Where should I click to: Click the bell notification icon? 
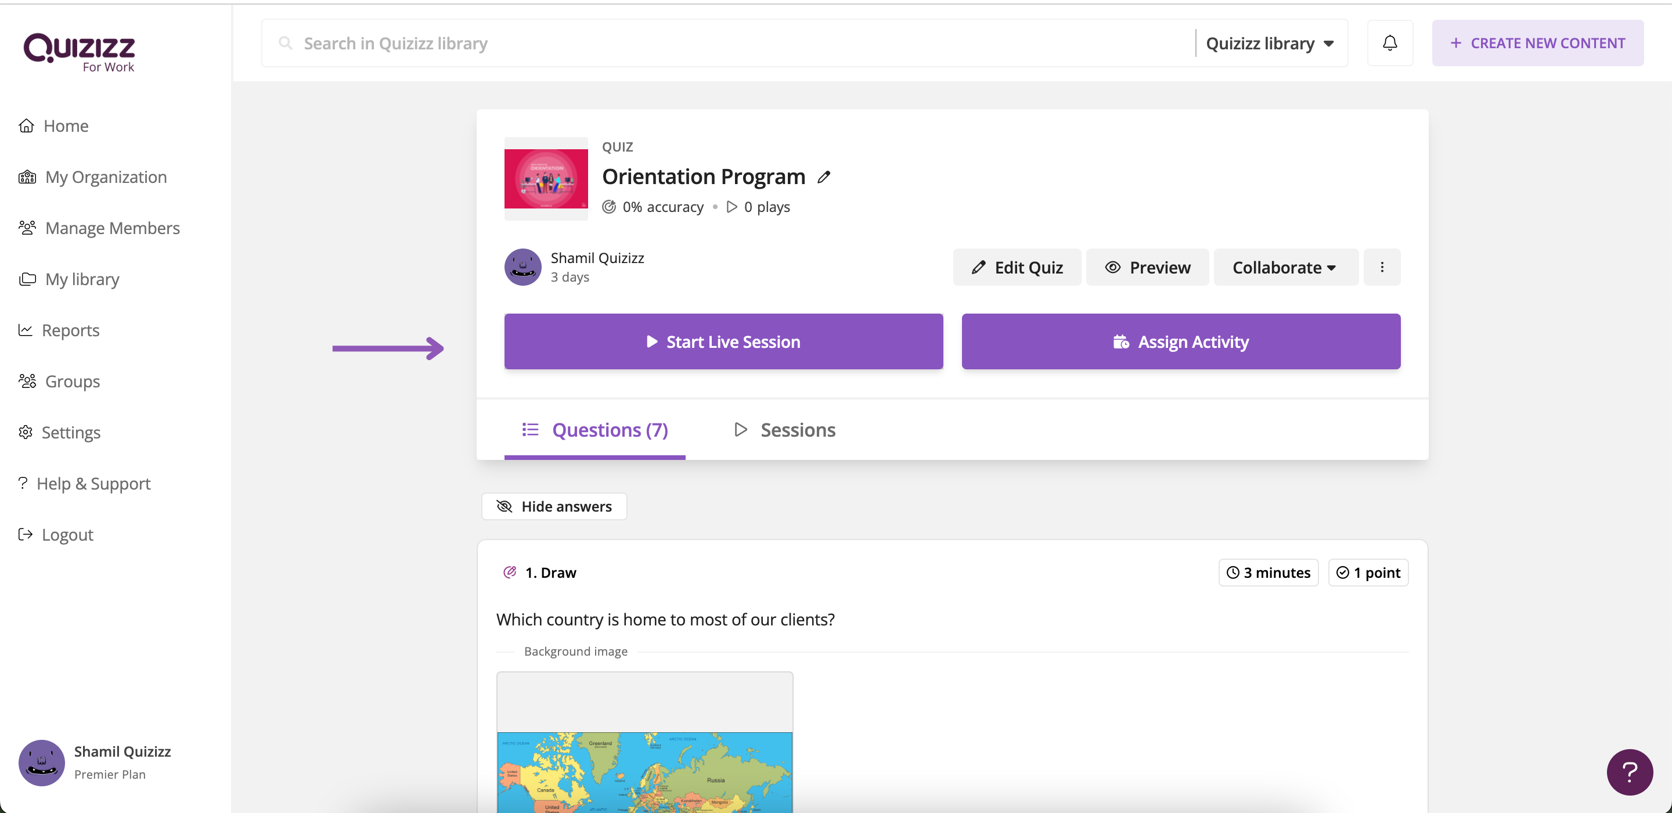(1389, 42)
